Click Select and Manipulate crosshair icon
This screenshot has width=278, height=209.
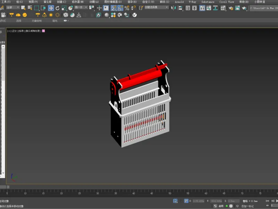tap(99, 8)
